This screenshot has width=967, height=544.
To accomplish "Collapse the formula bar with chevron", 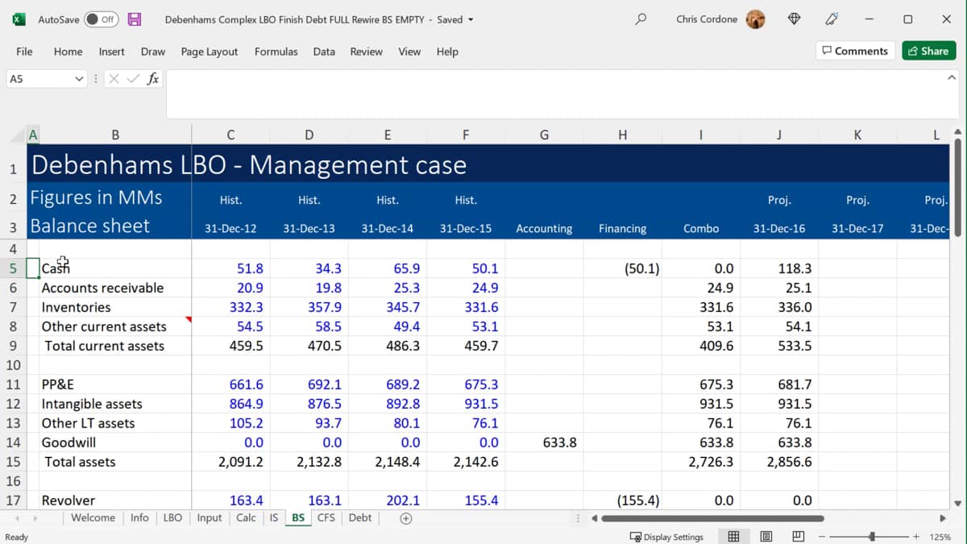I will coord(950,78).
